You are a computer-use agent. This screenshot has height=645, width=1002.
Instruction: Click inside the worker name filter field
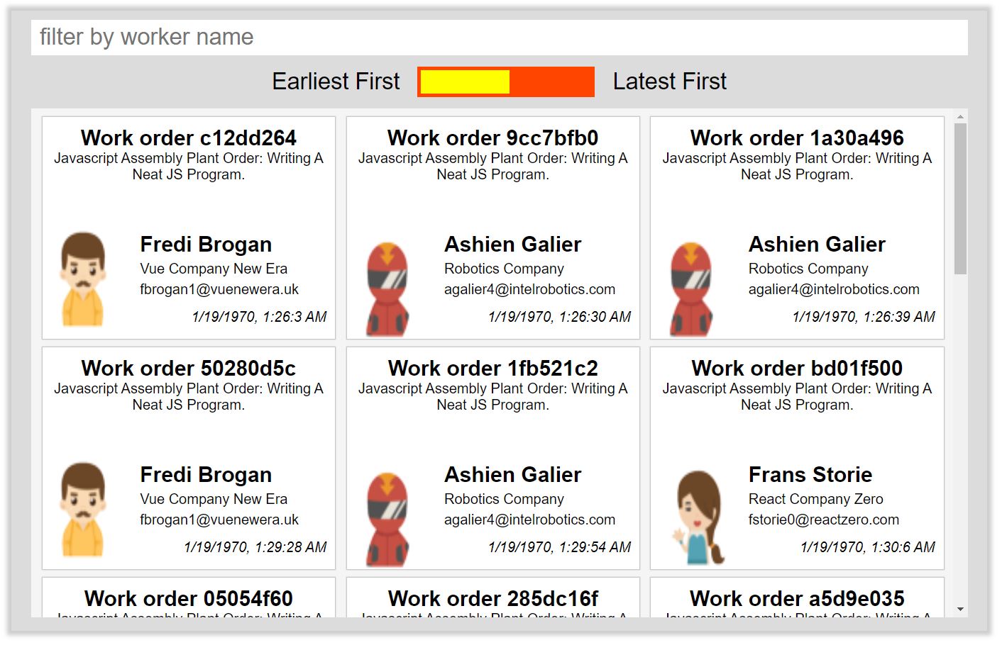[497, 36]
